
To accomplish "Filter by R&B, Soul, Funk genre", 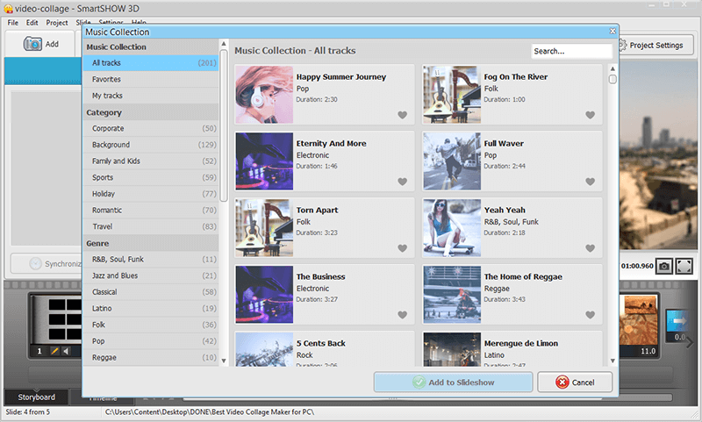I will click(x=150, y=259).
